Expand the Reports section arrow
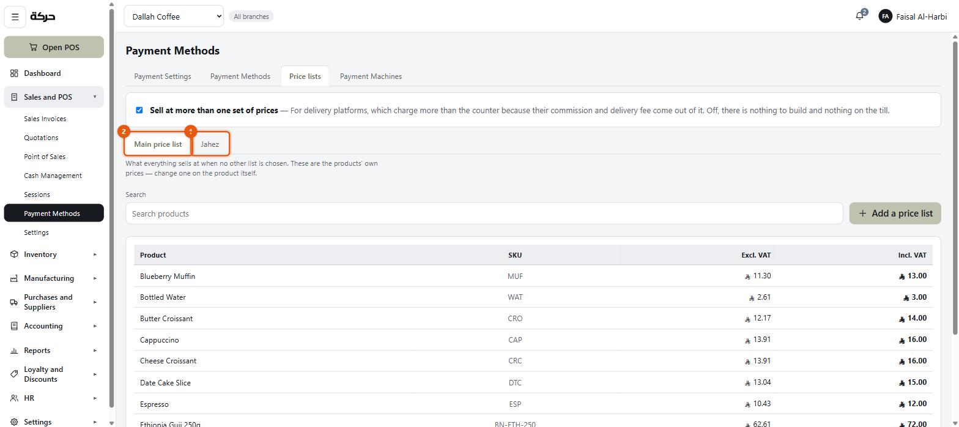Viewport: 959px width, 427px height. (x=95, y=351)
